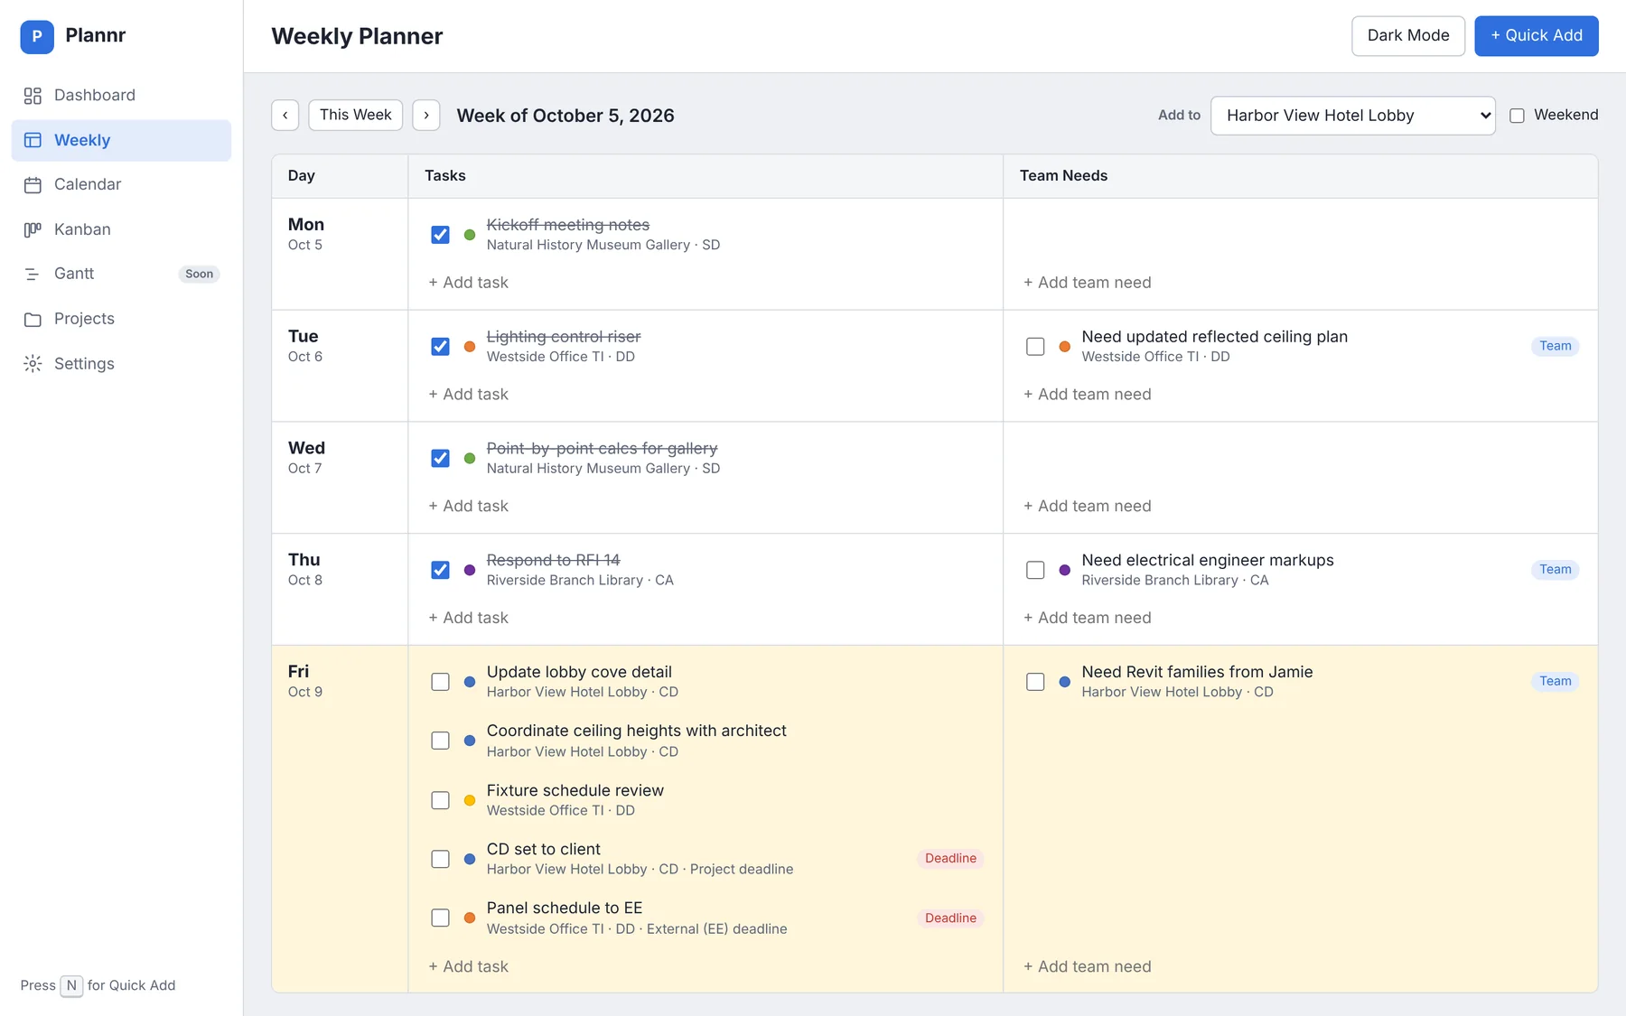Screen dimensions: 1626x1016
Task: Add task on Monday Oct 5
Action: pos(468,283)
